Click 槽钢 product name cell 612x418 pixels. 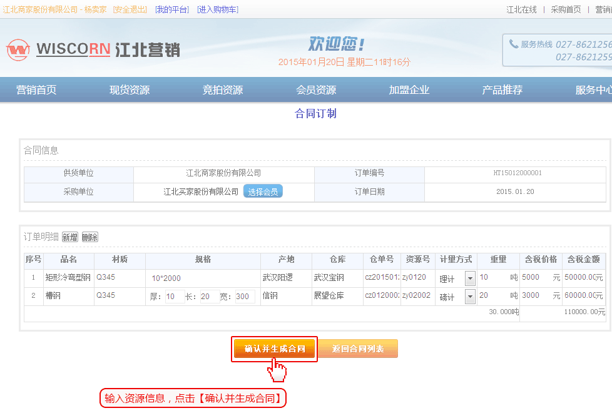click(x=68, y=296)
